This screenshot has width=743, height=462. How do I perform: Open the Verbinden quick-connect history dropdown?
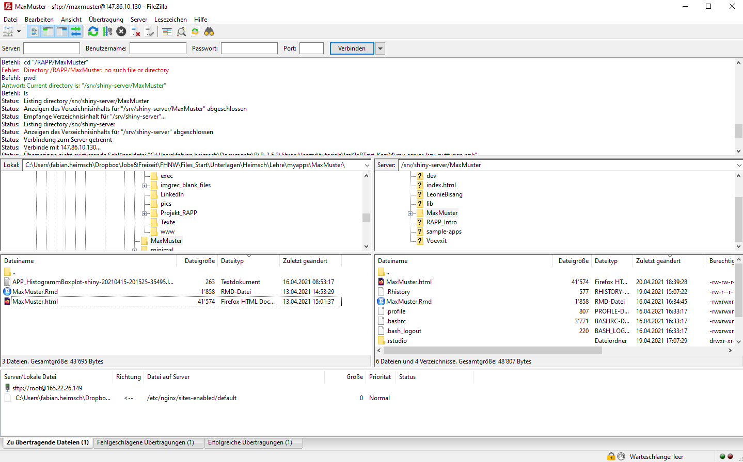pyautogui.click(x=381, y=48)
